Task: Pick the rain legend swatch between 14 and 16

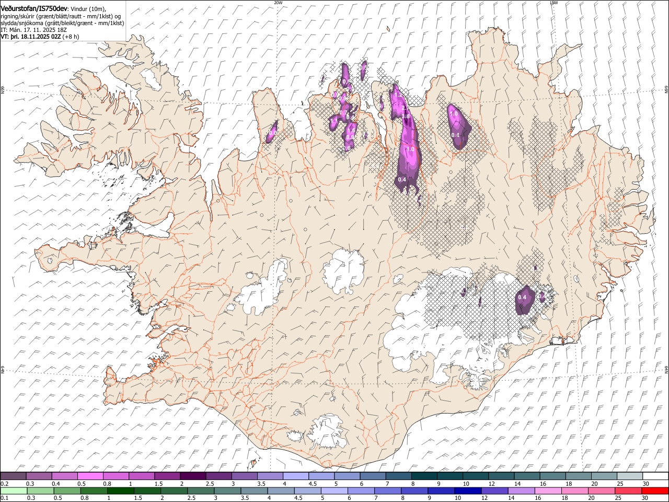Action: coord(522,490)
